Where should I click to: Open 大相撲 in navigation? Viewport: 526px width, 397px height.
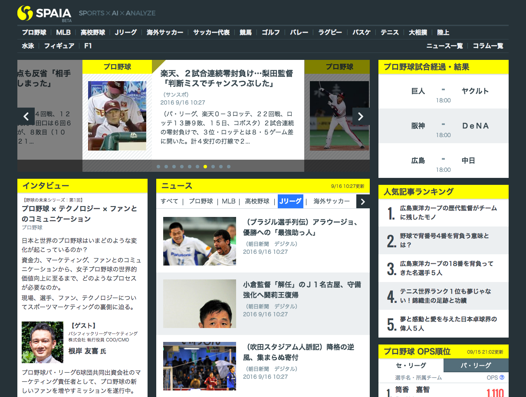point(418,32)
